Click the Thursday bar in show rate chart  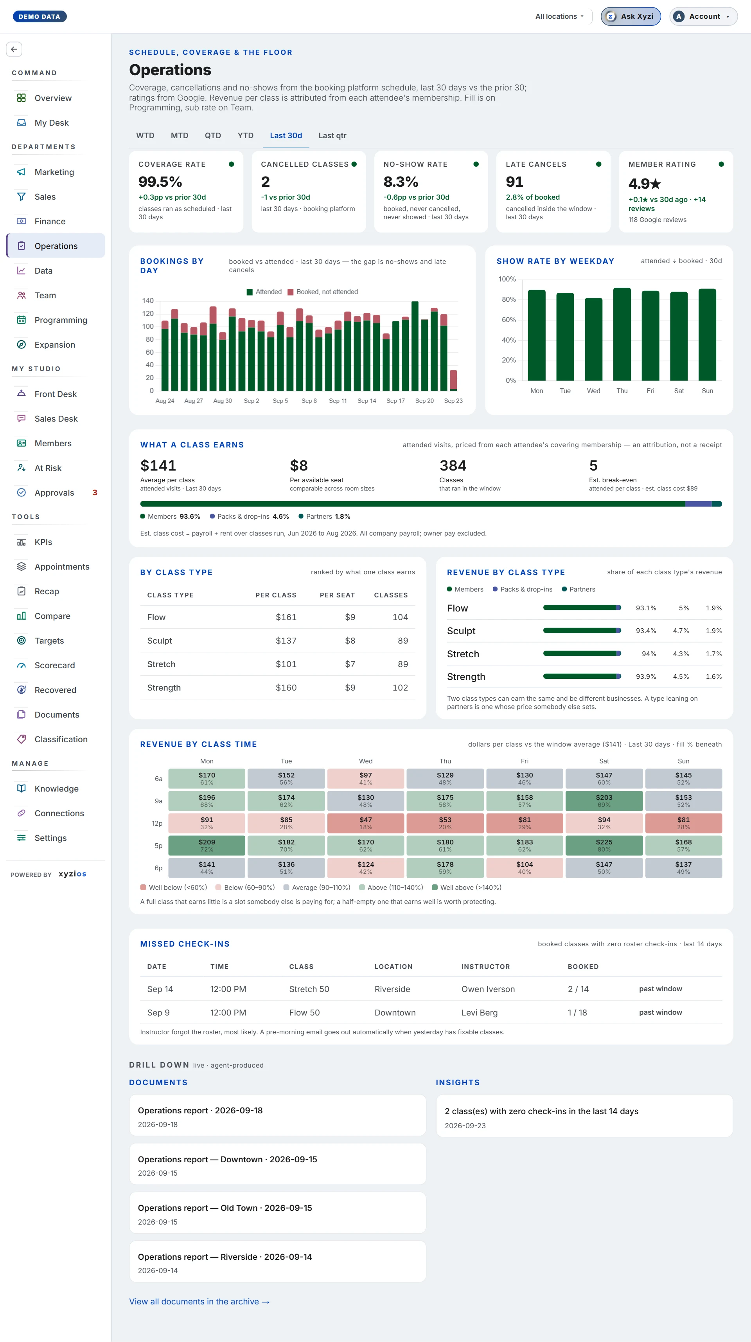coord(622,334)
